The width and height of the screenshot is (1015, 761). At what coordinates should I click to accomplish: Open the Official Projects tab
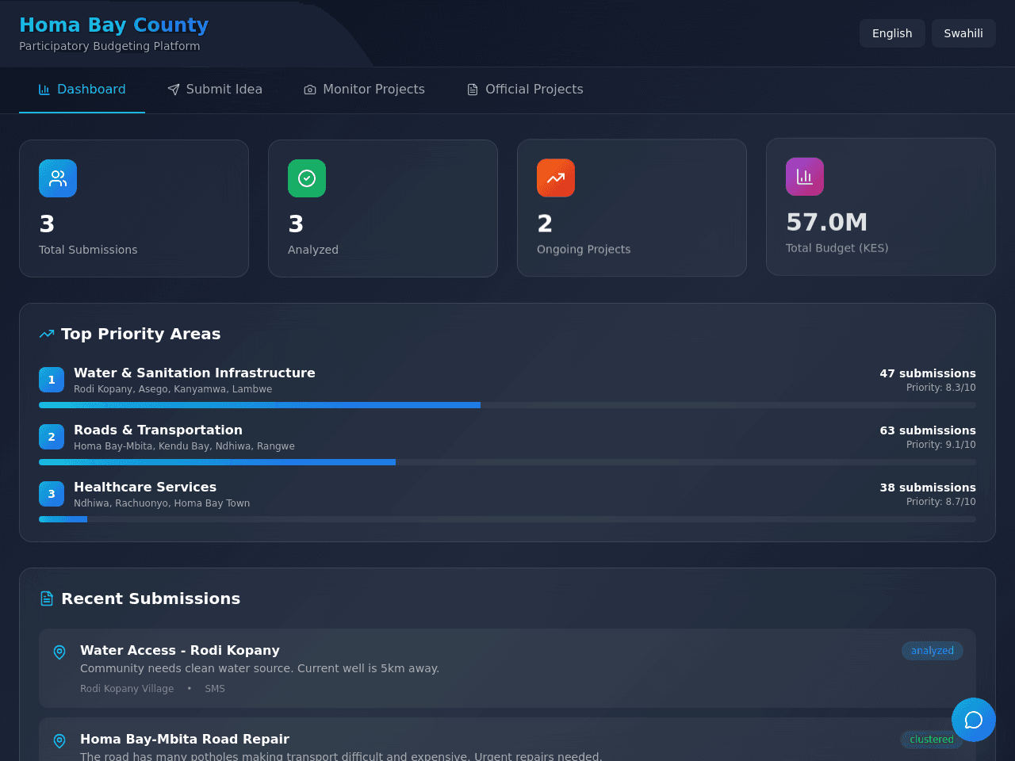click(x=525, y=90)
